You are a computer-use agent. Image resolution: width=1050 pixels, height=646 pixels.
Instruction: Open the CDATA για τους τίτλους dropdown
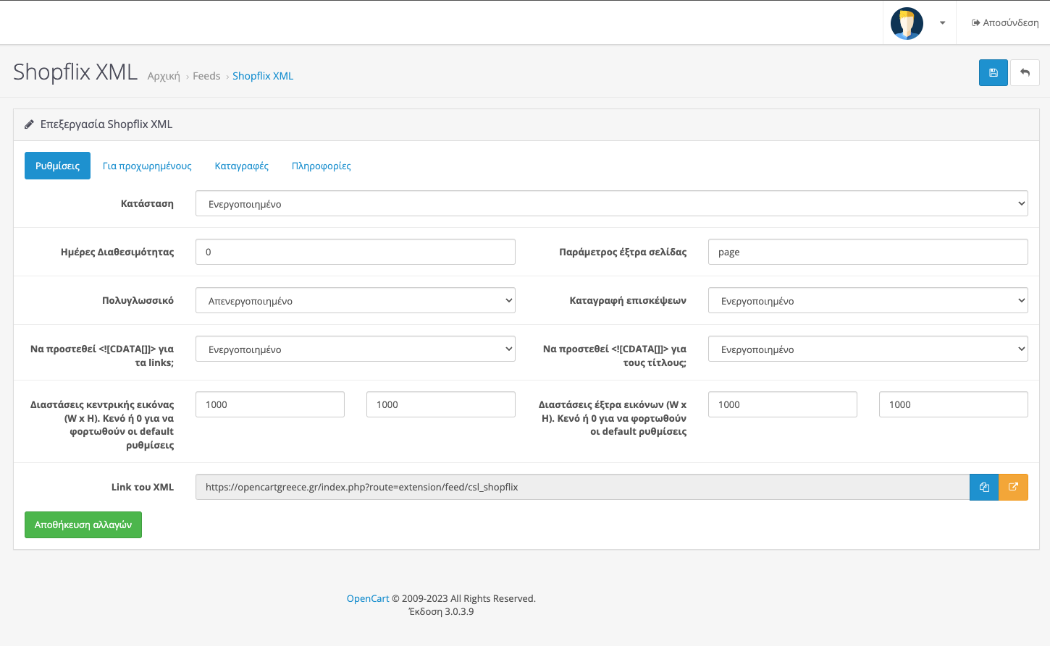(868, 349)
